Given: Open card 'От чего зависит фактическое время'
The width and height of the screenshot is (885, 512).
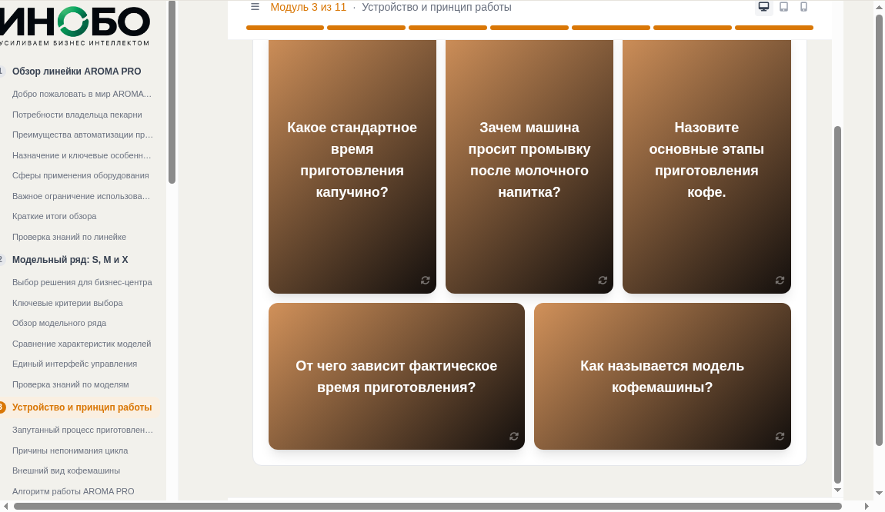Looking at the screenshot, I should tap(397, 376).
